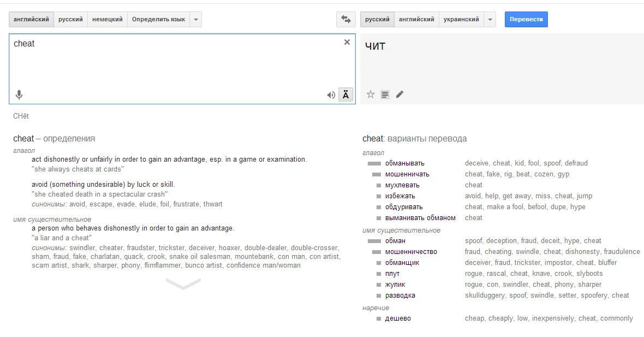This screenshot has height=337, width=644.
Task: Switch the target language to английский
Action: coord(416,20)
